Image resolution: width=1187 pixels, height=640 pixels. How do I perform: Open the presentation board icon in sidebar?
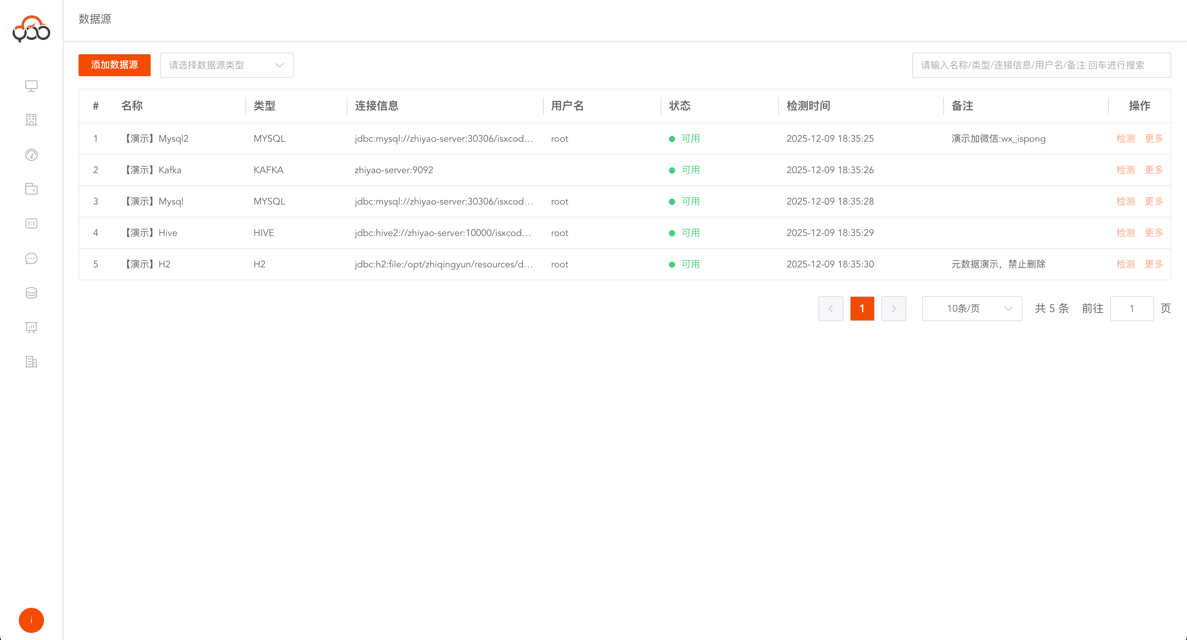click(31, 327)
